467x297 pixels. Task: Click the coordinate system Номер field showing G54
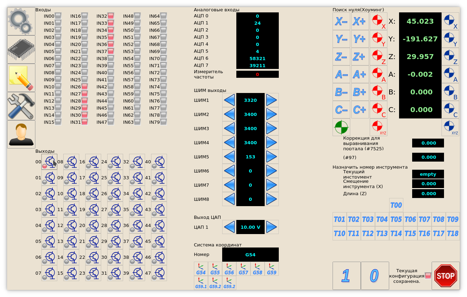[250, 255]
